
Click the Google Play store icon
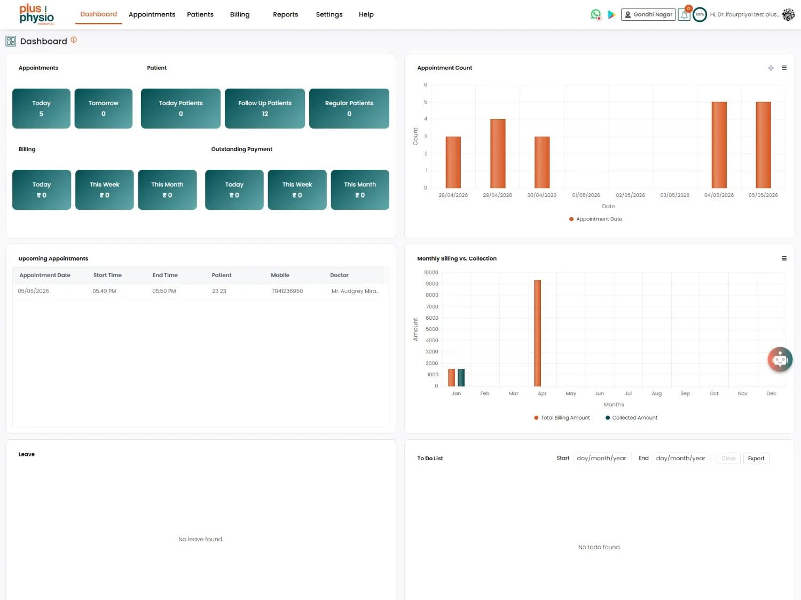(611, 14)
